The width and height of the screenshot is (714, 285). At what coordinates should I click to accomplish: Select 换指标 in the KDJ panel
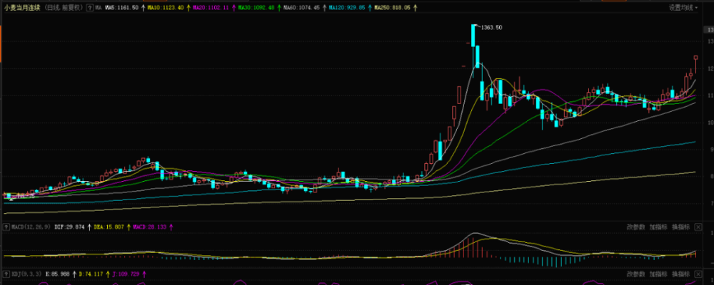point(680,274)
